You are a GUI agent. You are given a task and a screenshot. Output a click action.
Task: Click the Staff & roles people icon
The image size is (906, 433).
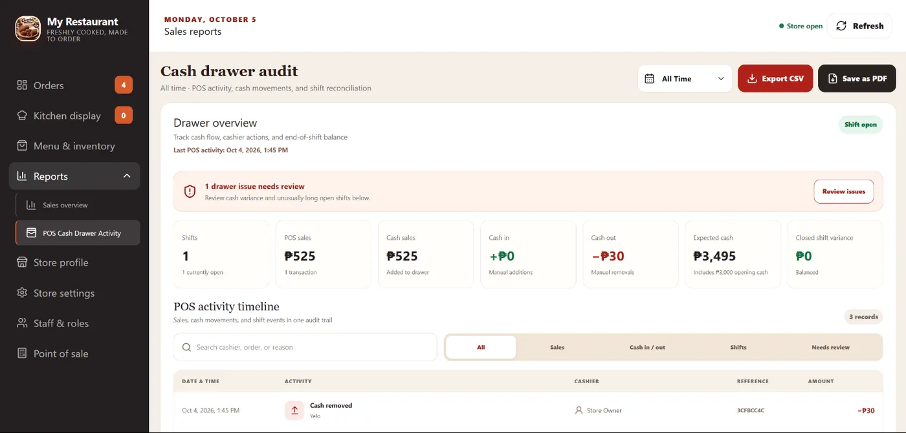(22, 323)
